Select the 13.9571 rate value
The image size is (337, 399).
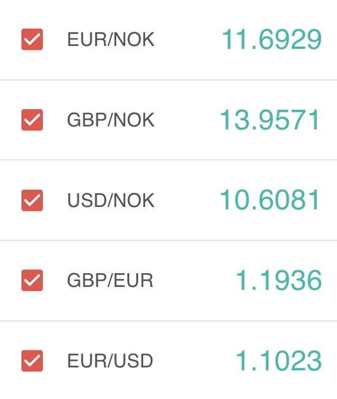270,120
